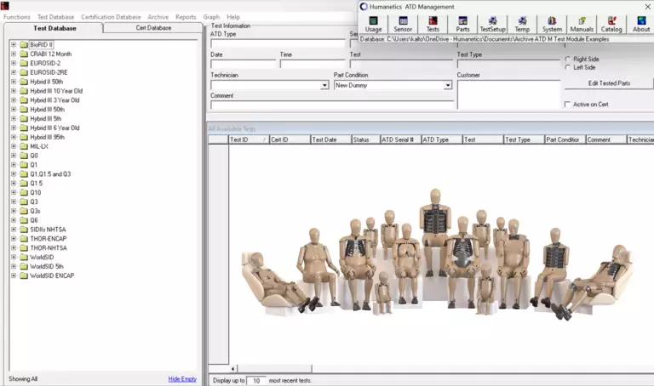Switch to the Test Database tab
The height and width of the screenshot is (386, 654).
pos(54,28)
